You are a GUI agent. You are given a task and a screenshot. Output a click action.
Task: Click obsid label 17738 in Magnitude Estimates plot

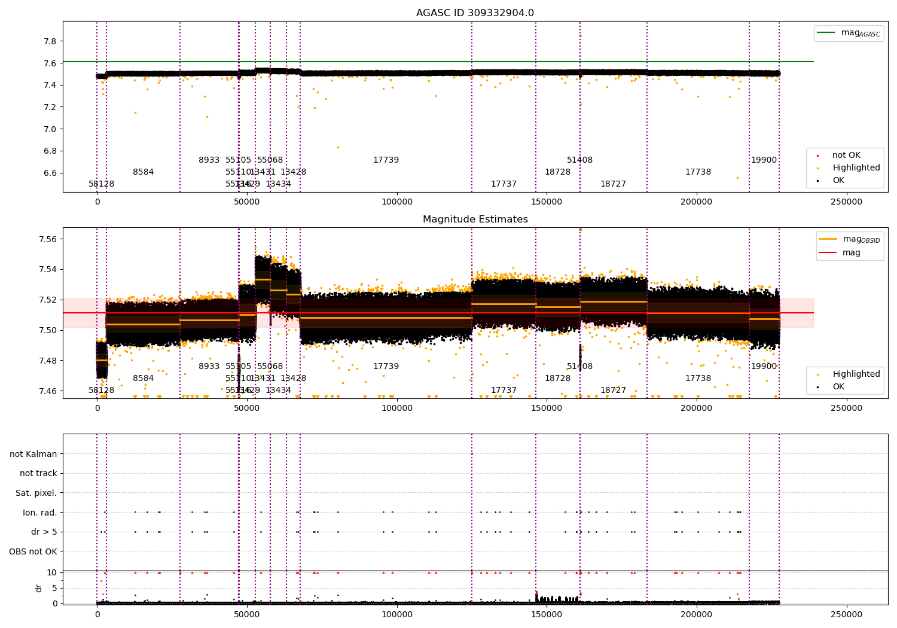point(698,379)
